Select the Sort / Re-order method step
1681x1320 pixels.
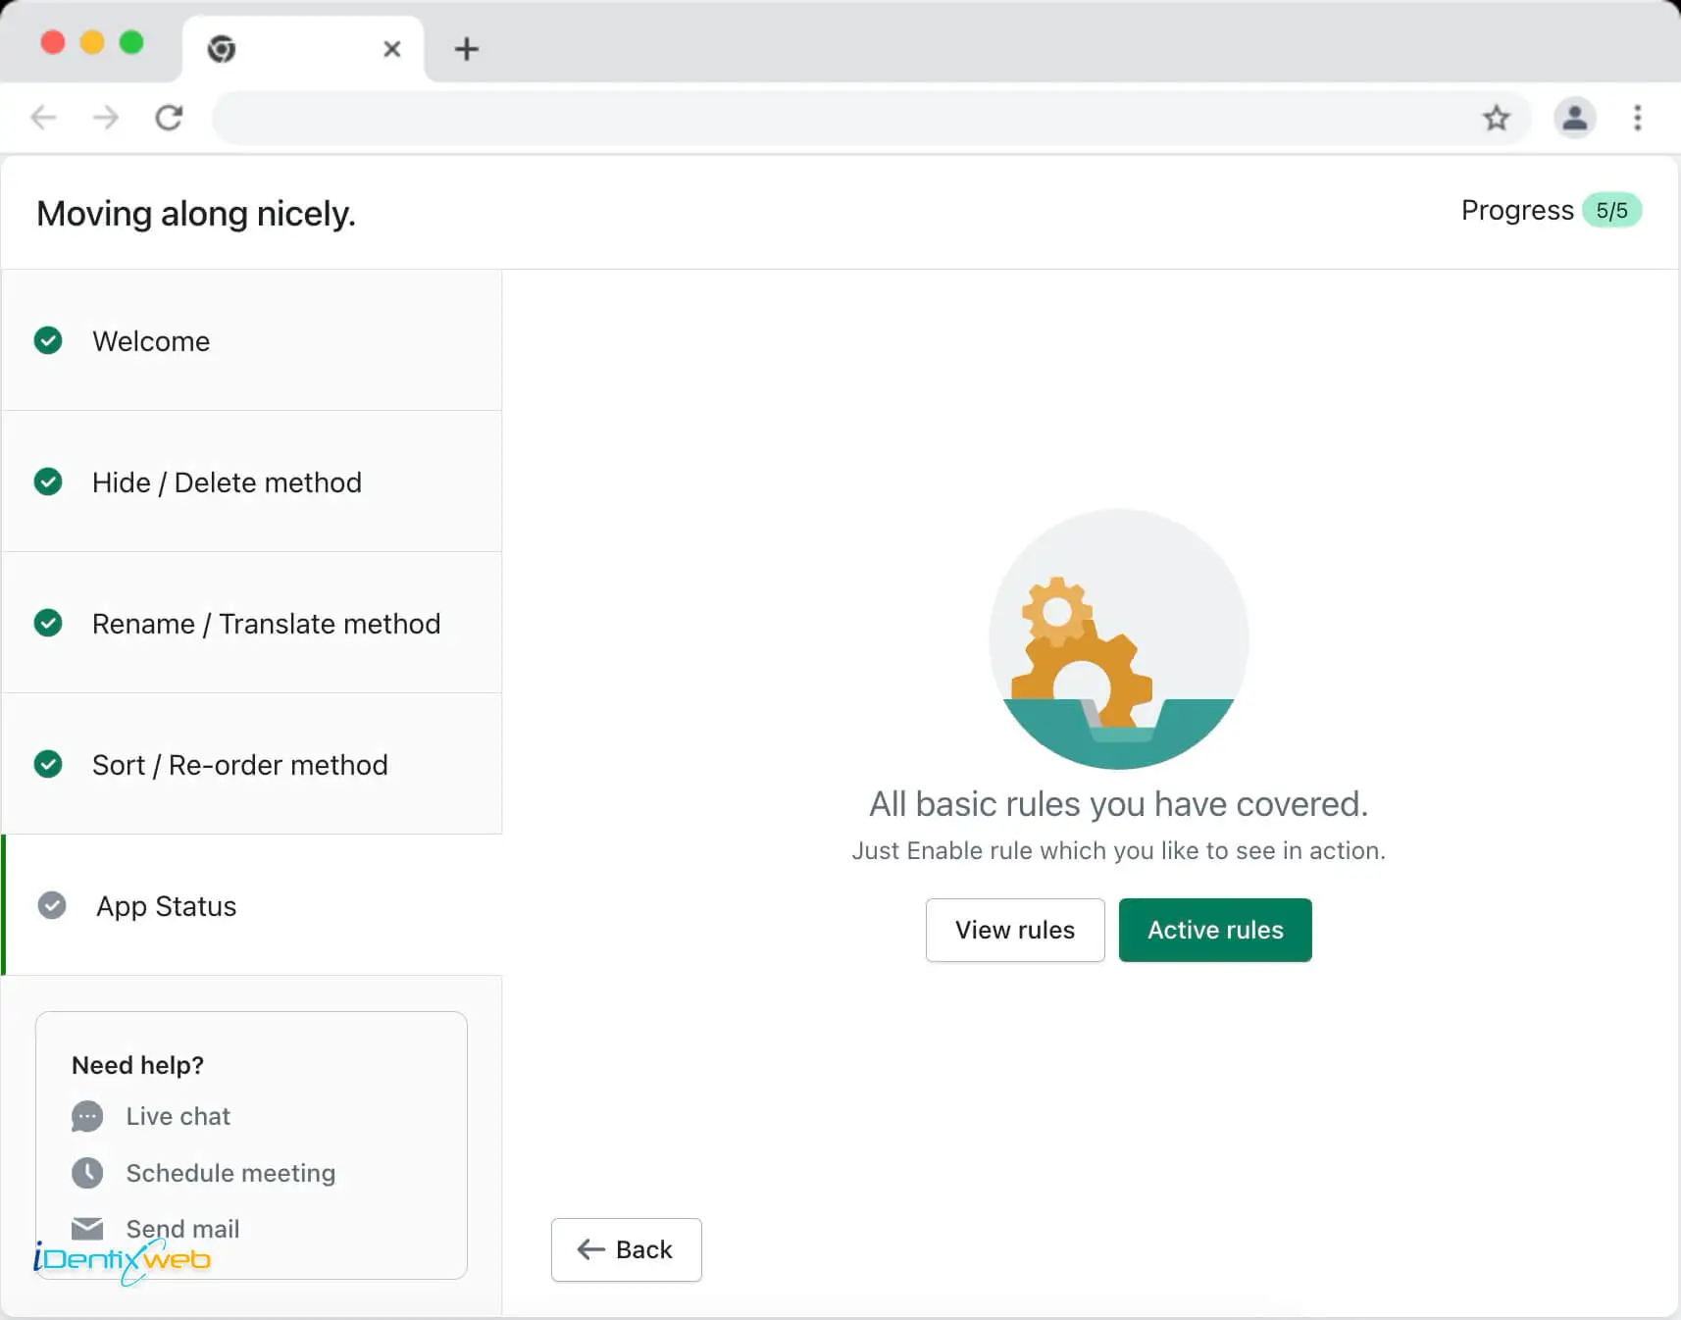(x=240, y=765)
